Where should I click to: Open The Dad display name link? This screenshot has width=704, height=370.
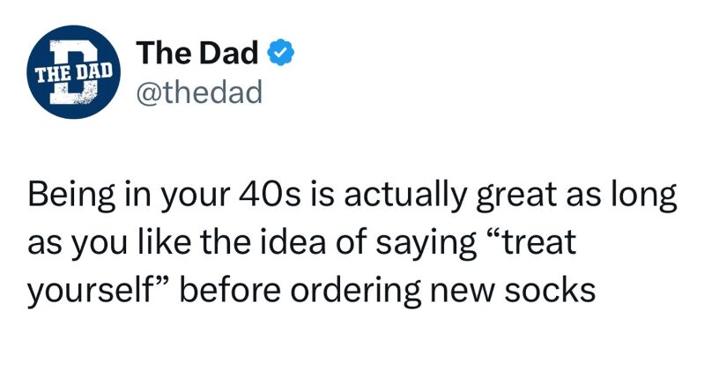click(x=197, y=53)
